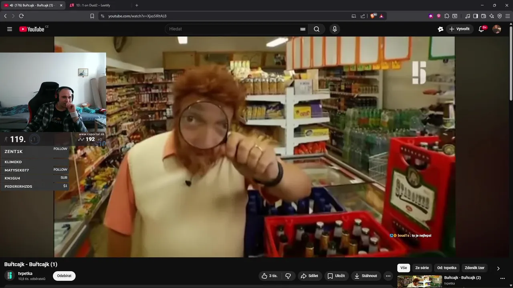The width and height of the screenshot is (513, 288).
Task: Open Leo AI sparkle icon
Action: pyautogui.click(x=491, y=16)
